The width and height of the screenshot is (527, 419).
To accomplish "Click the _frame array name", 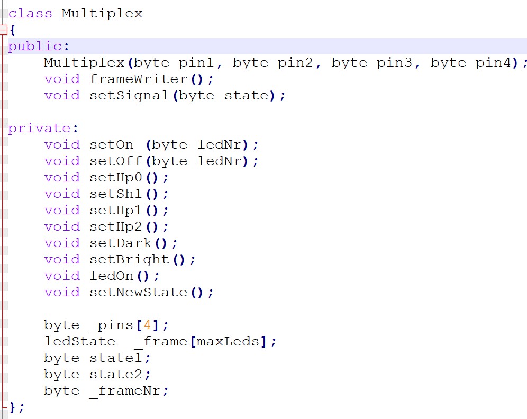I will click(161, 342).
